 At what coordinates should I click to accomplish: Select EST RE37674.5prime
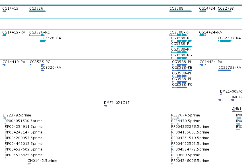[x=185, y=115]
